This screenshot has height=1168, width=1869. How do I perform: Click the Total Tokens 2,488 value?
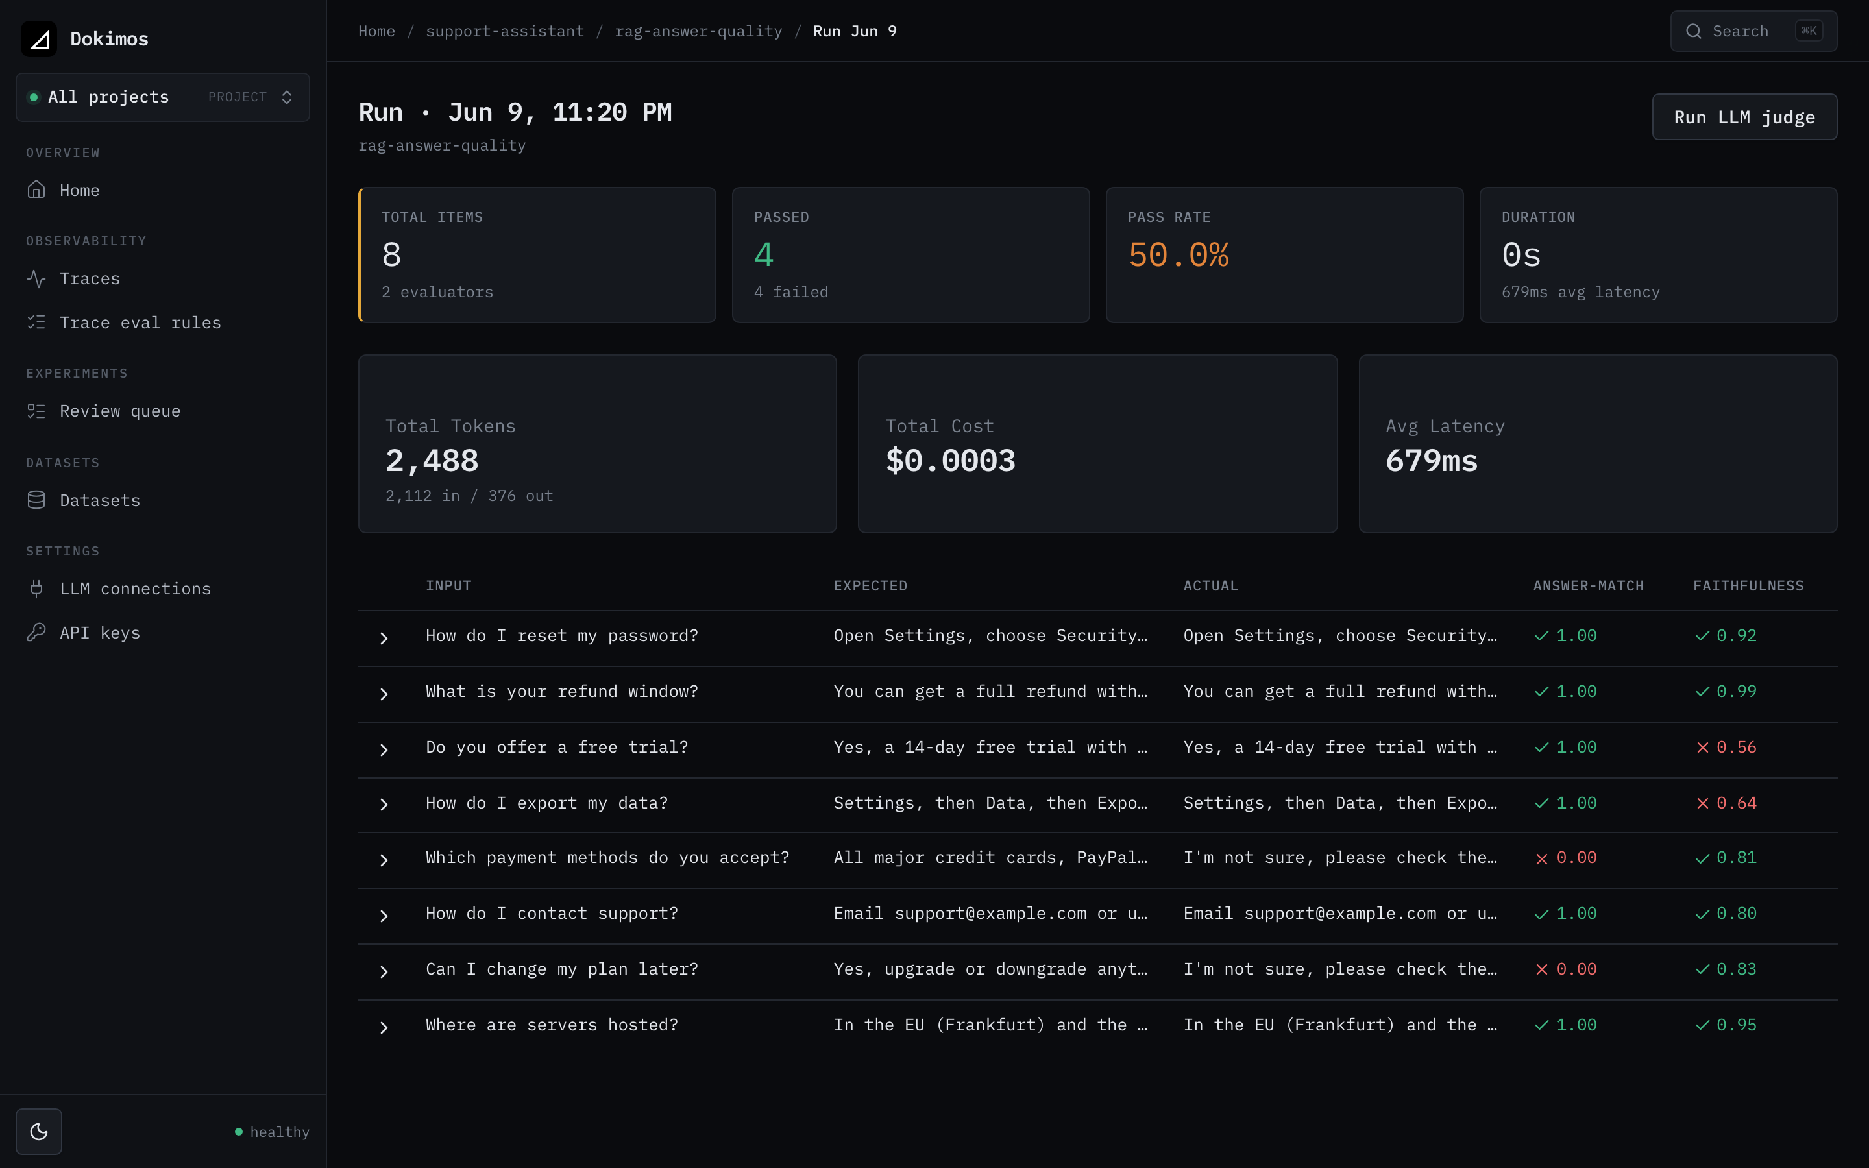[432, 461]
